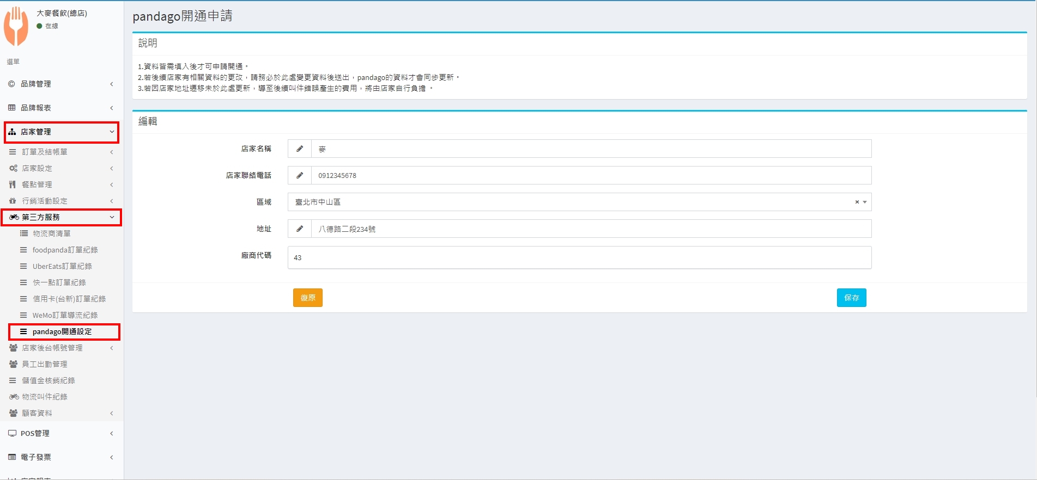
Task: Click the 廠商代碼 input field
Action: click(579, 257)
